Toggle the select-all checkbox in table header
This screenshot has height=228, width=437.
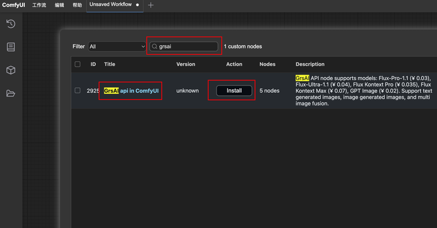pos(78,64)
